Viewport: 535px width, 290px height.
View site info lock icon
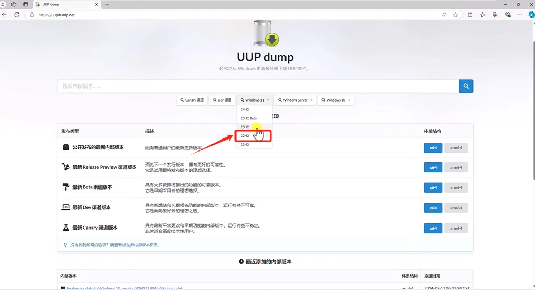point(32,15)
